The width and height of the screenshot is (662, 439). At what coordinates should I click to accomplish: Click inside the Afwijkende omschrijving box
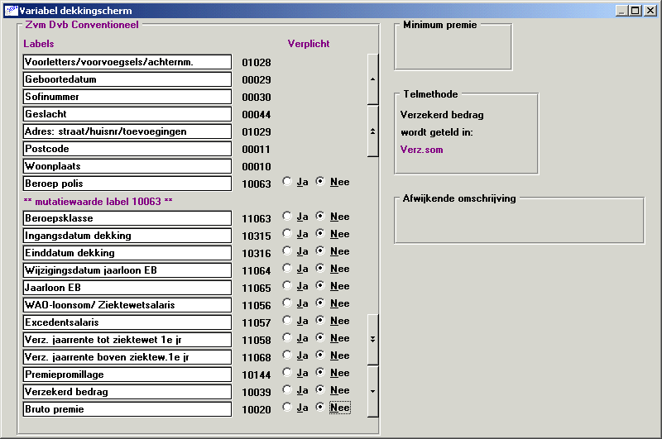518,222
